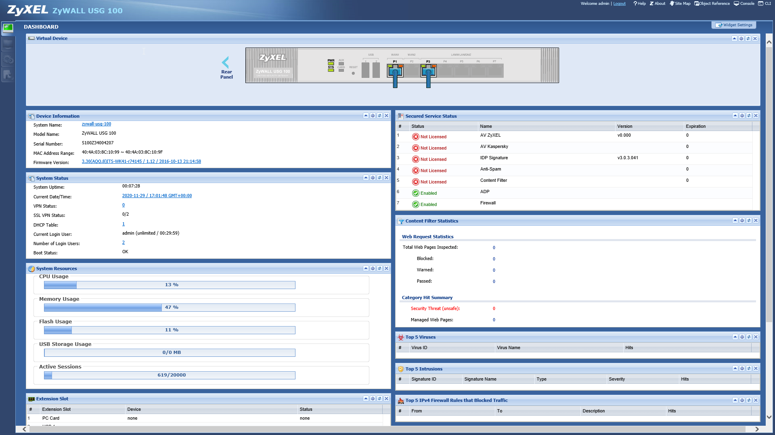Image resolution: width=775 pixels, height=435 pixels.
Task: Refresh the Top 5 Viruses widget
Action: pos(749,337)
